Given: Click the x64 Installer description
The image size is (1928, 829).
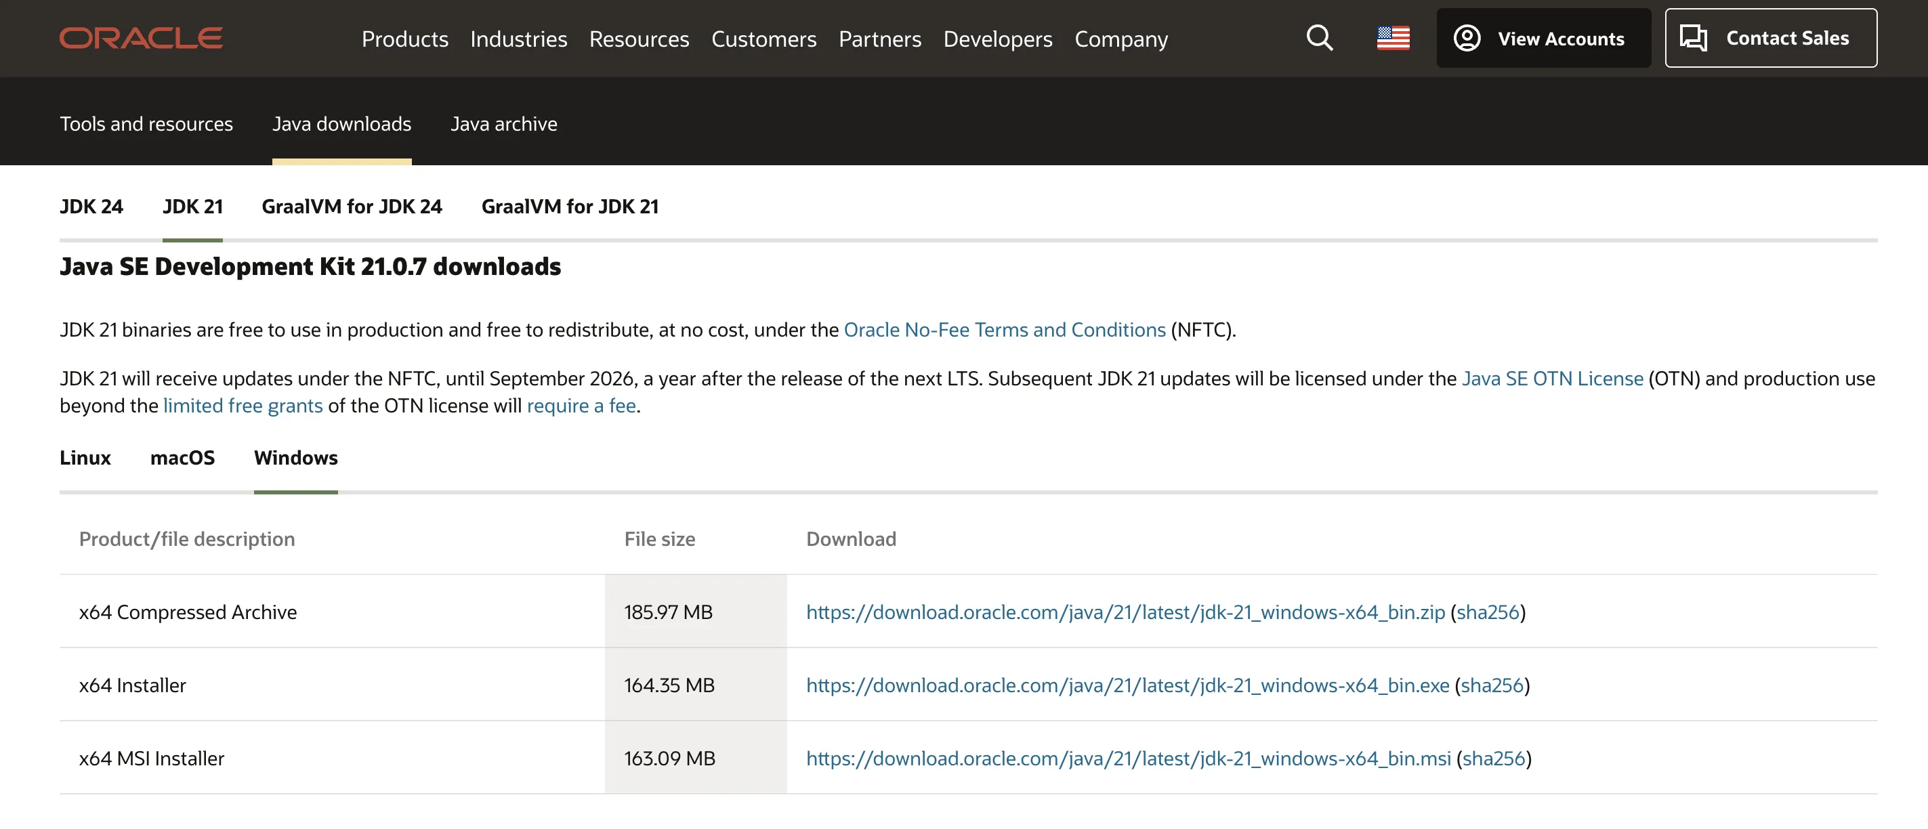Looking at the screenshot, I should tap(133, 685).
